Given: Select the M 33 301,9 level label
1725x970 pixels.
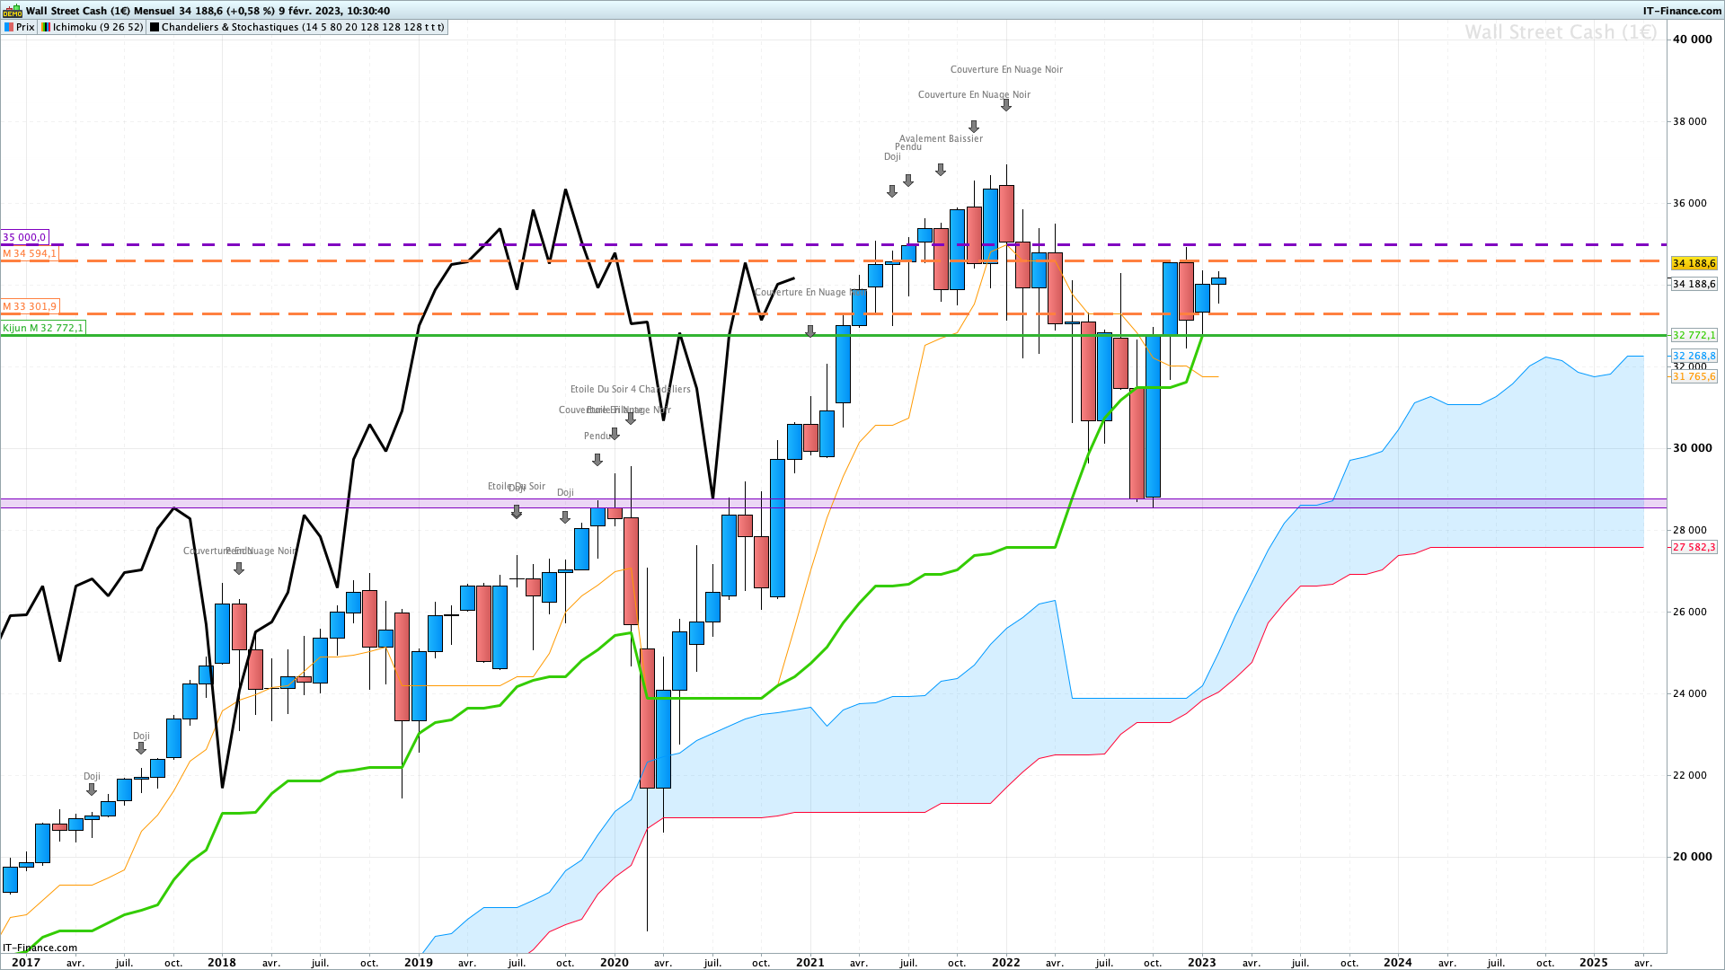Looking at the screenshot, I should tap(30, 307).
